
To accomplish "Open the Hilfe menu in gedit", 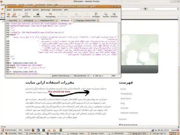I will point(66,10).
